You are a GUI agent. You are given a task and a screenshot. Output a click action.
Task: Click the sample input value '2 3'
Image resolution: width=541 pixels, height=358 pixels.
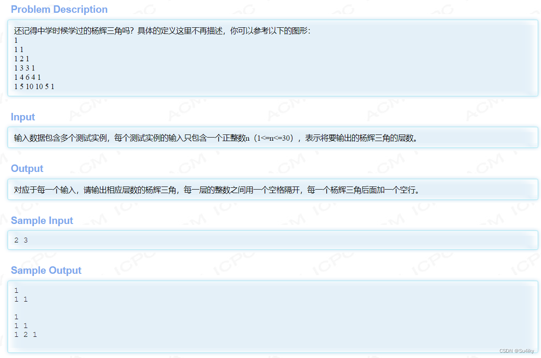(x=21, y=240)
